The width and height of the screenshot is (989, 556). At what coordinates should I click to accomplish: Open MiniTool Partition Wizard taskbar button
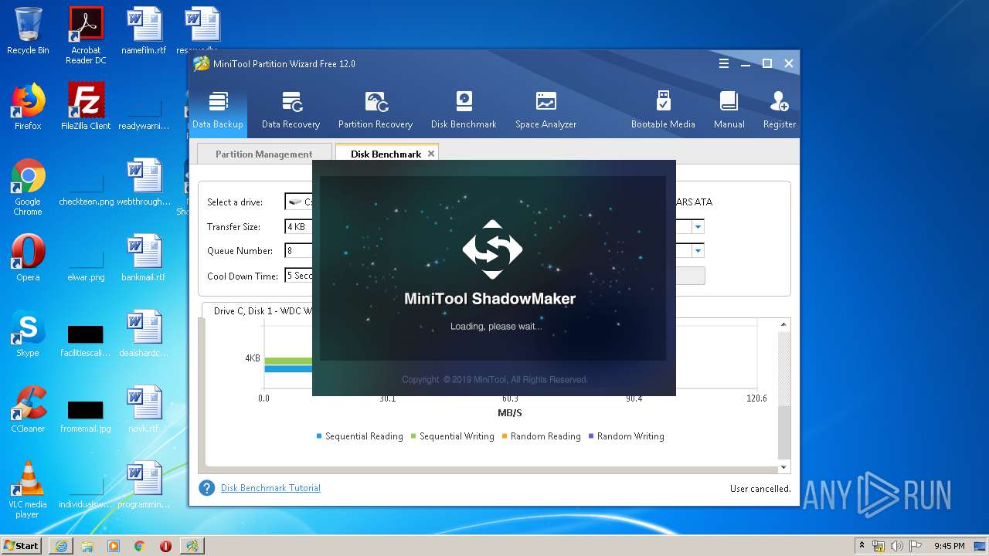click(192, 546)
